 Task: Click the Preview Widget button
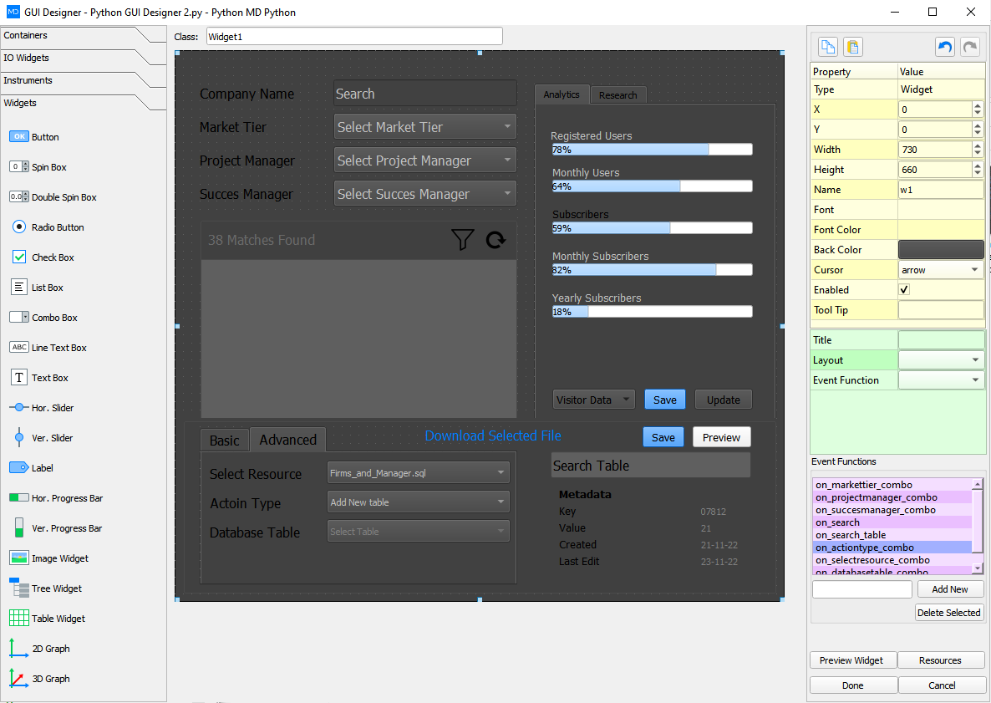(x=852, y=660)
